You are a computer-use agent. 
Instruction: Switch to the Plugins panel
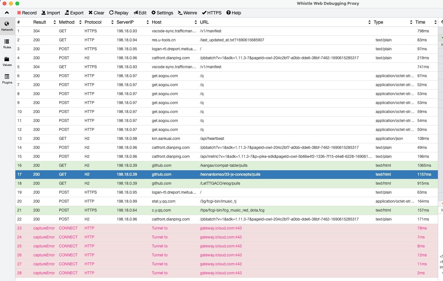pyautogui.click(x=7, y=79)
